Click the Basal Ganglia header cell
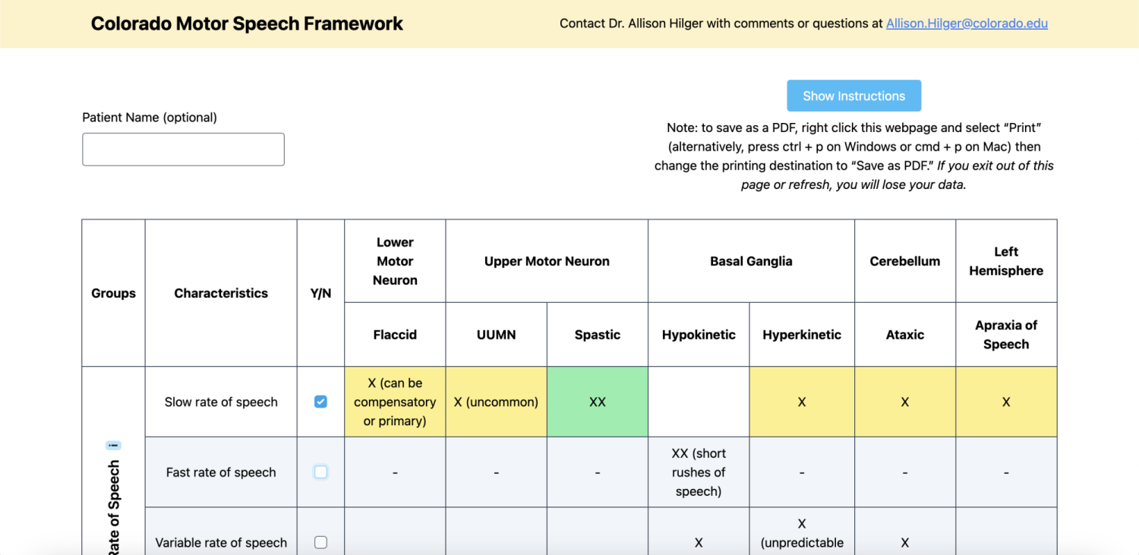1139x555 pixels. (x=751, y=261)
